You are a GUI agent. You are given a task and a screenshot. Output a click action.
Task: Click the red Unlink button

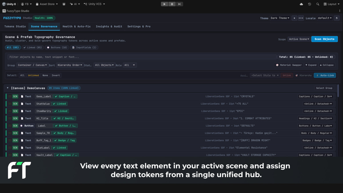click(x=287, y=75)
